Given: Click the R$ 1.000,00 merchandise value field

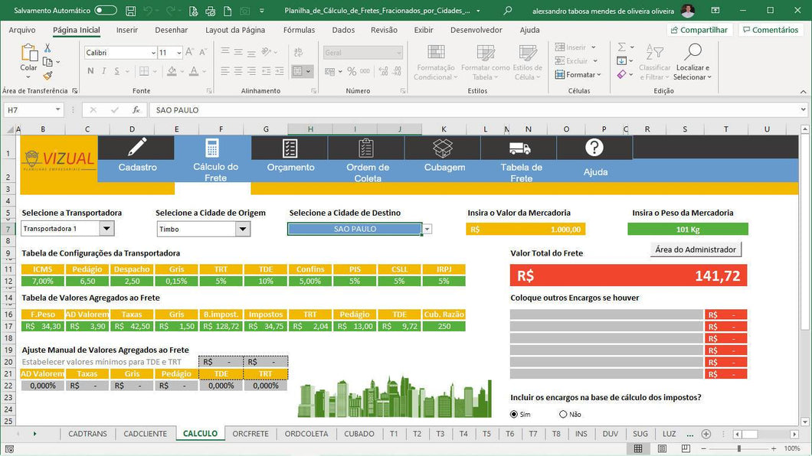Looking at the screenshot, I should pos(526,229).
